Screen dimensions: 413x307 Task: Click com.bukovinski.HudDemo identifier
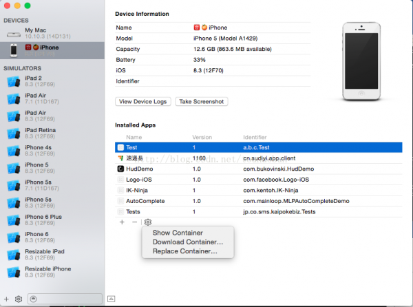tap(279, 169)
